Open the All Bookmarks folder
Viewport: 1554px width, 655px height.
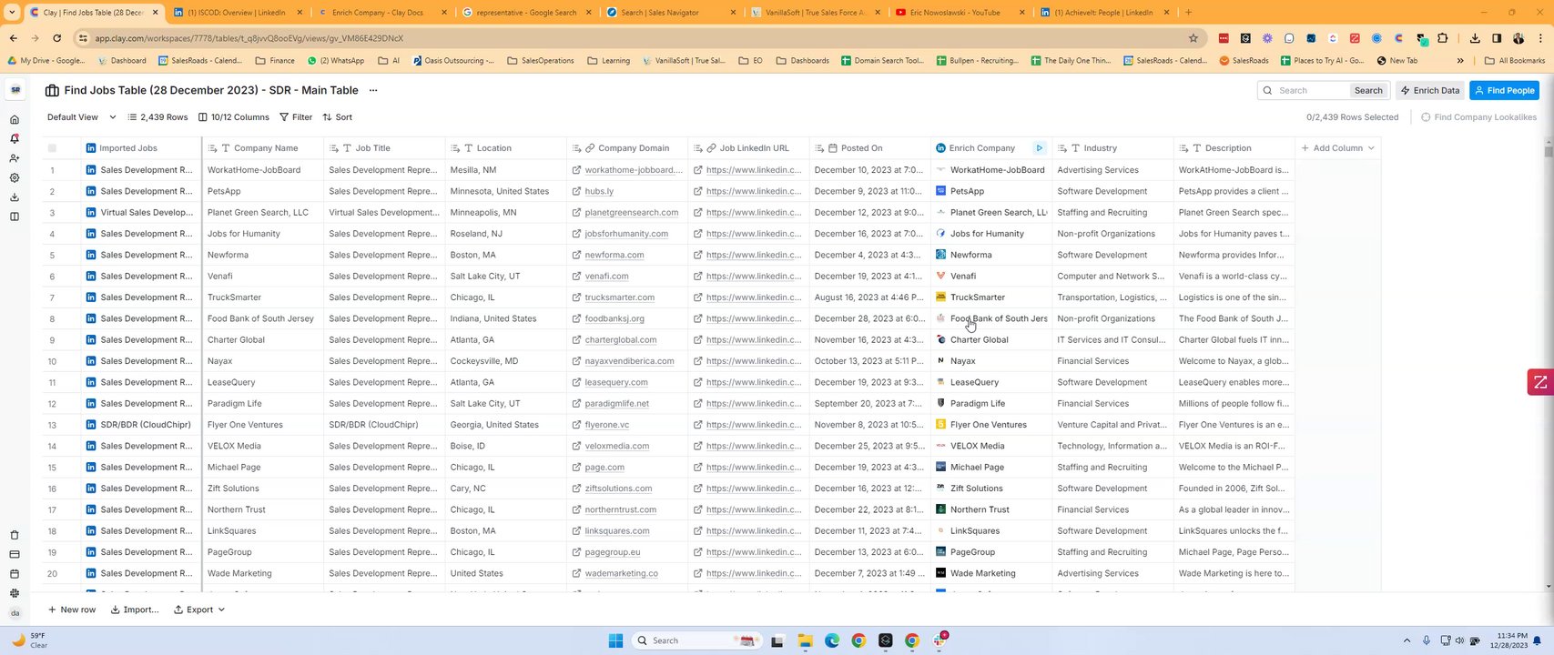(x=1515, y=61)
